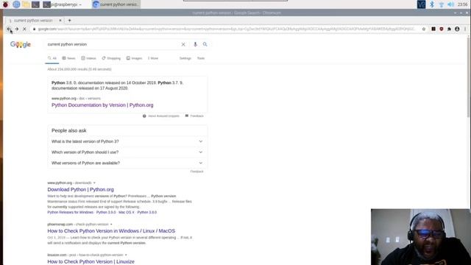Viewport: 471px width, 265px height.
Task: Open the Chromium three-dot menu
Action: [465, 29]
